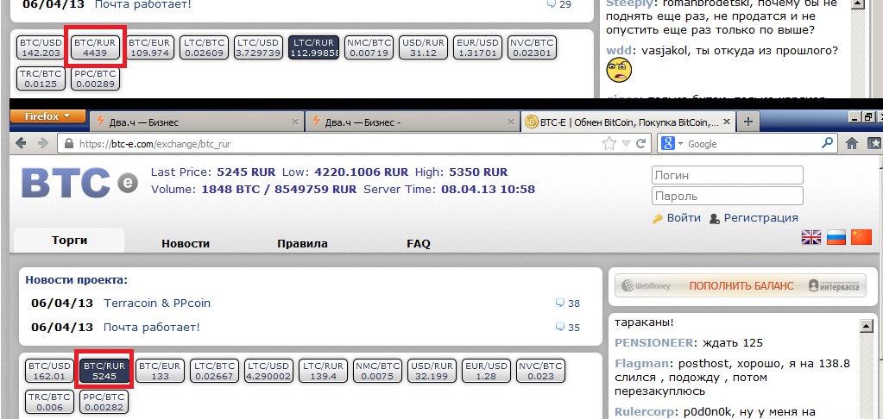883x419 pixels.
Task: Select TRC/BTC pair priced 0.006
Action: 49,402
